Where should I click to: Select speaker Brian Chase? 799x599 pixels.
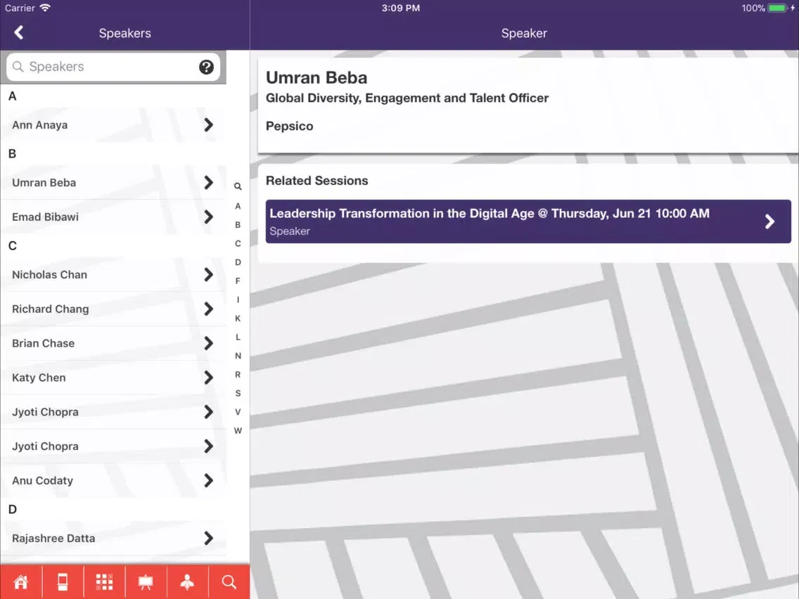pyautogui.click(x=113, y=343)
